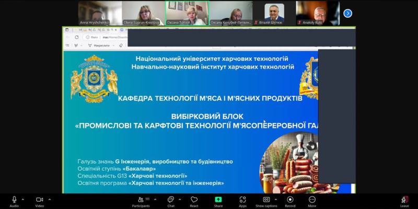Select Anna Hryshchenko's video thumbnail
Screen dimensions: 418x209
point(100,14)
